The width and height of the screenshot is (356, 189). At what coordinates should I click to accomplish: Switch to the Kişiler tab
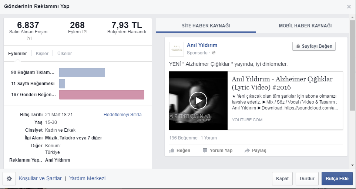[x=42, y=54]
